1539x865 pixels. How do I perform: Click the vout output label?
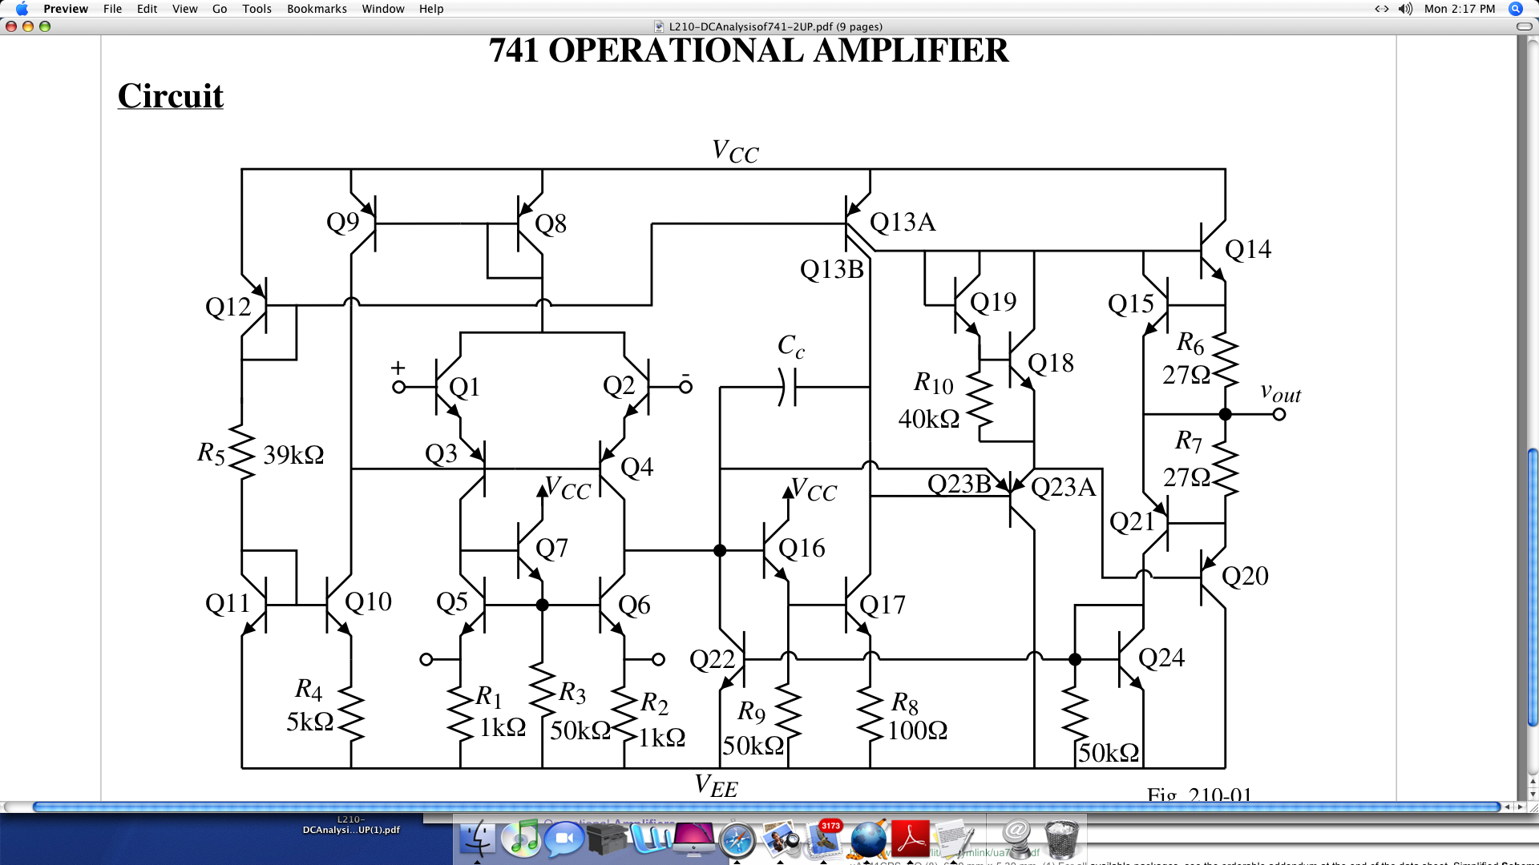tap(1280, 392)
